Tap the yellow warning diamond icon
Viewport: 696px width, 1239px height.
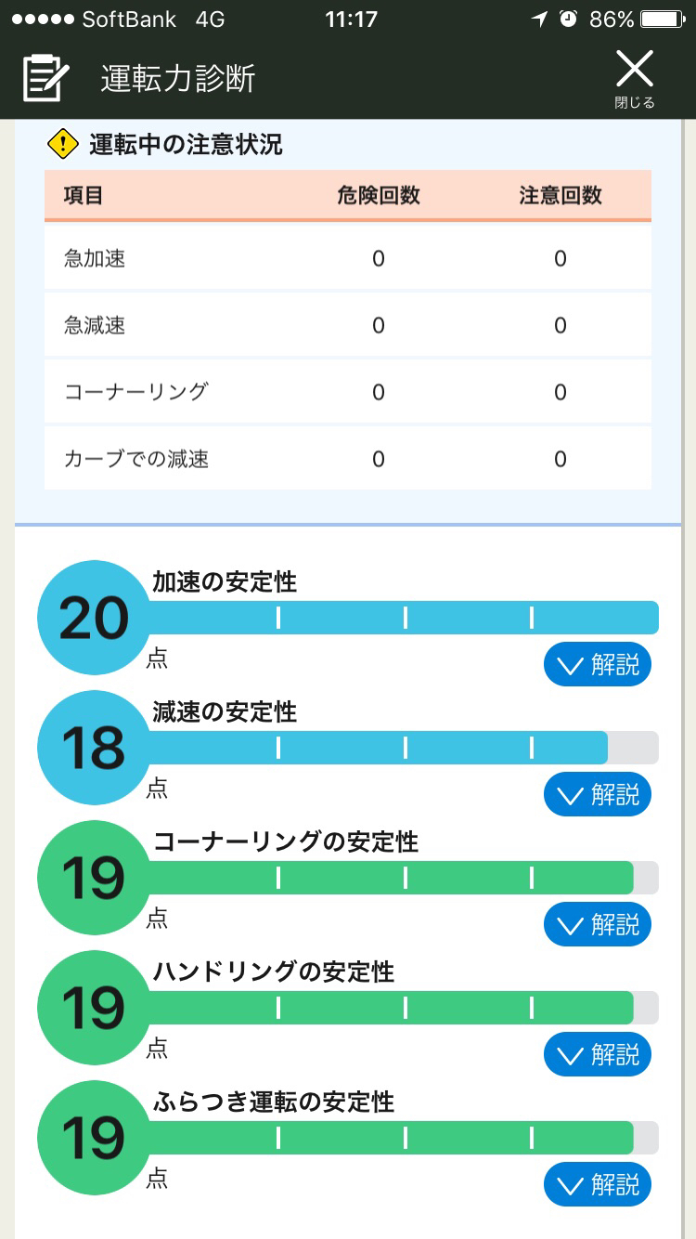[62, 144]
